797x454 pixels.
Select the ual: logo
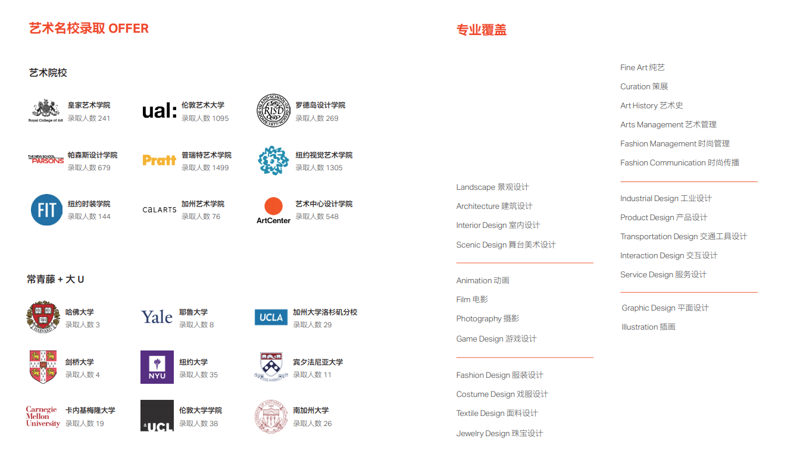click(160, 111)
